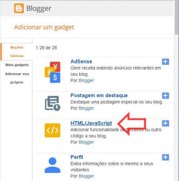The image size is (179, 181).
Task: Click the blue person Perfil icon
Action: (52, 165)
